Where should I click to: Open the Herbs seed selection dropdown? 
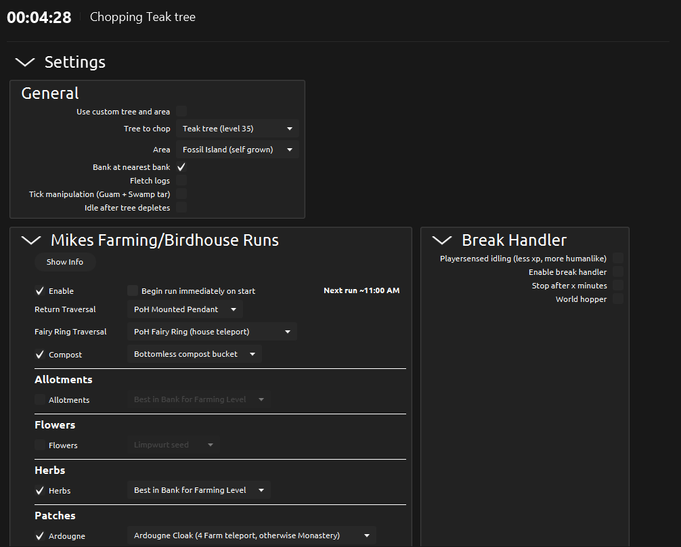199,490
